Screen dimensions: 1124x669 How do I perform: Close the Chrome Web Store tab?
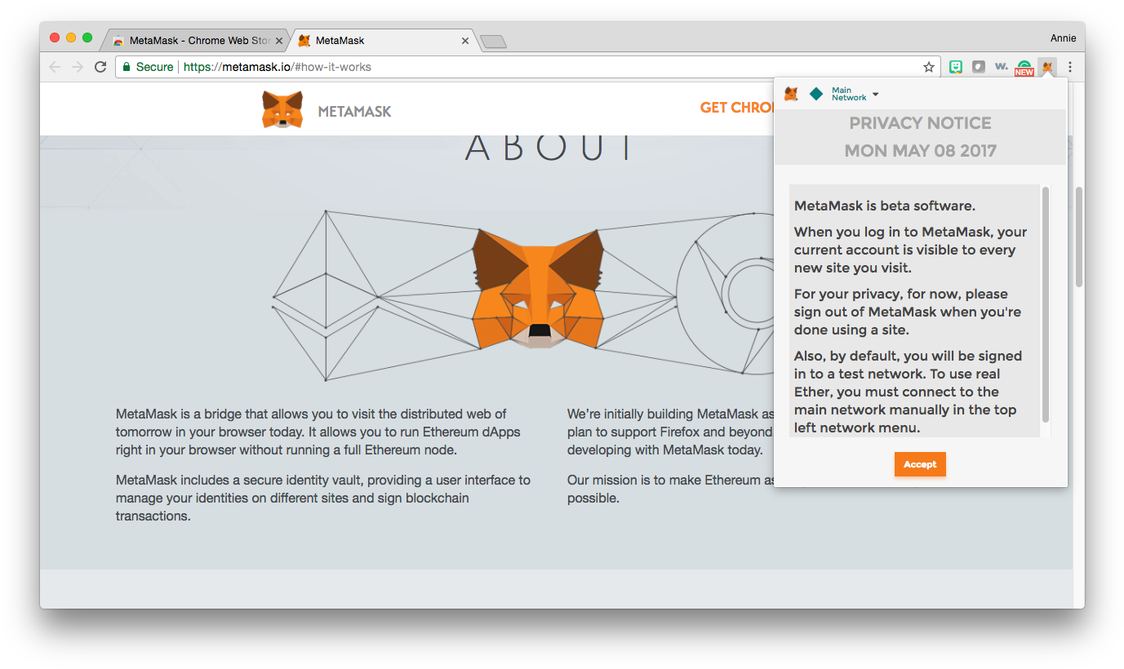coord(279,40)
